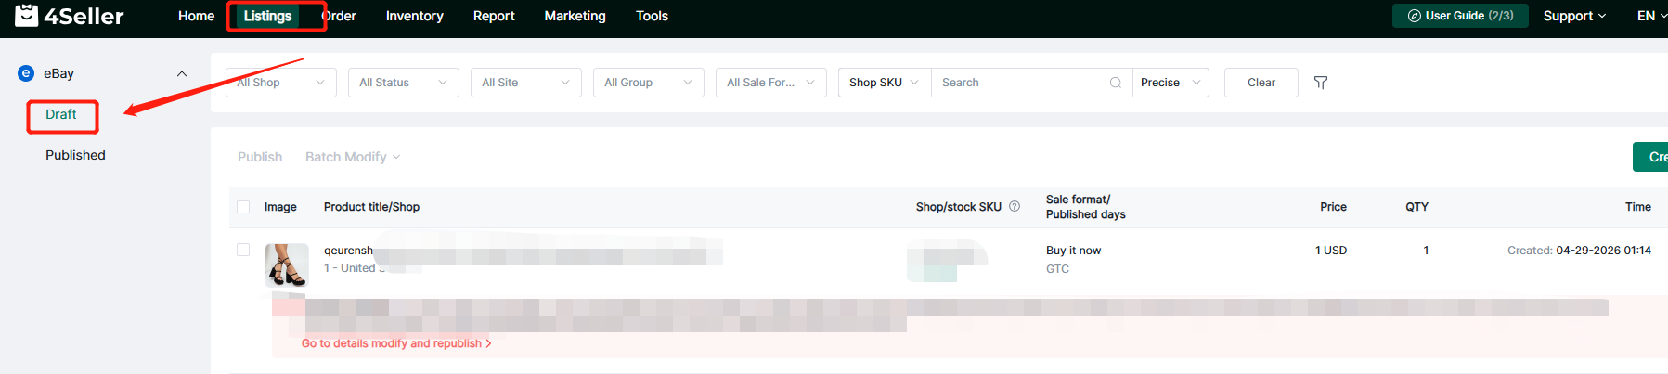This screenshot has height=374, width=1668.
Task: Open the All Shop dropdown
Action: tap(280, 83)
